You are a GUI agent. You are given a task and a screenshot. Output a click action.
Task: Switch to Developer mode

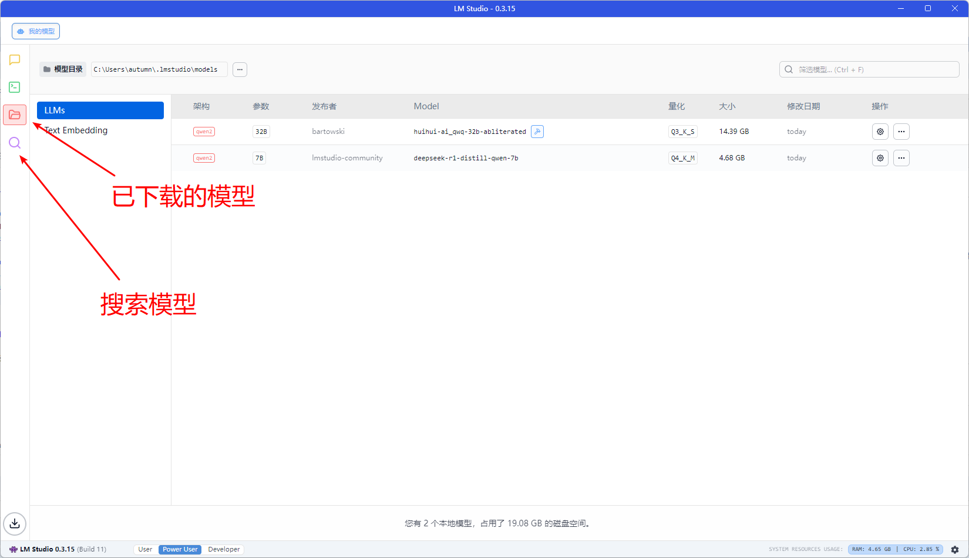point(224,550)
